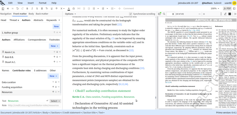Screen dimensions: 237x115
Task: Open the E-addresses tab
Action: click(40, 70)
